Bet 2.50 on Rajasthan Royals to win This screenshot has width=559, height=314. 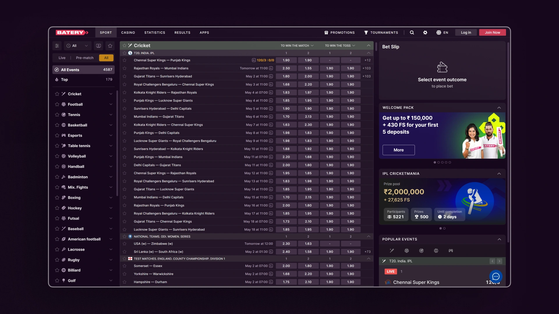point(286,68)
